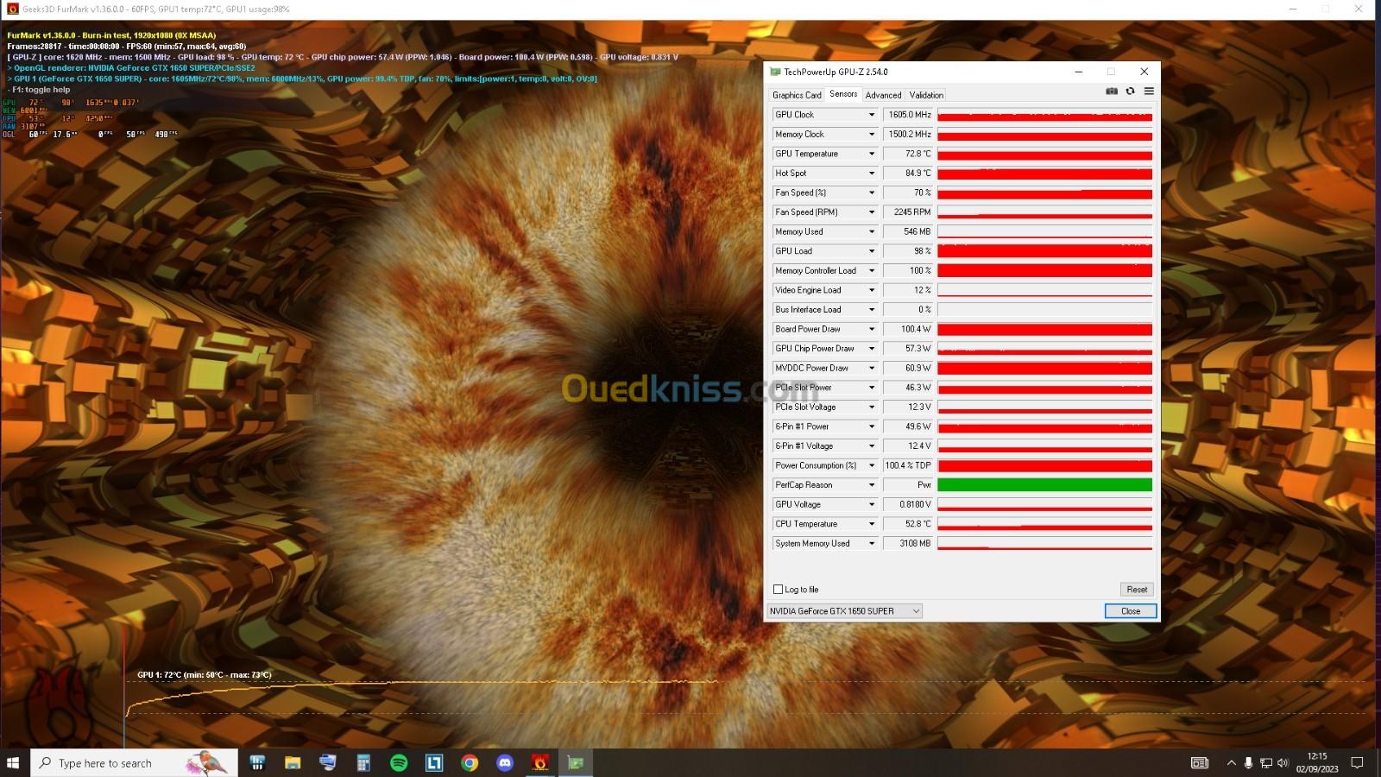Open the PerfCap Reason sensor dropdown

[x=872, y=485]
